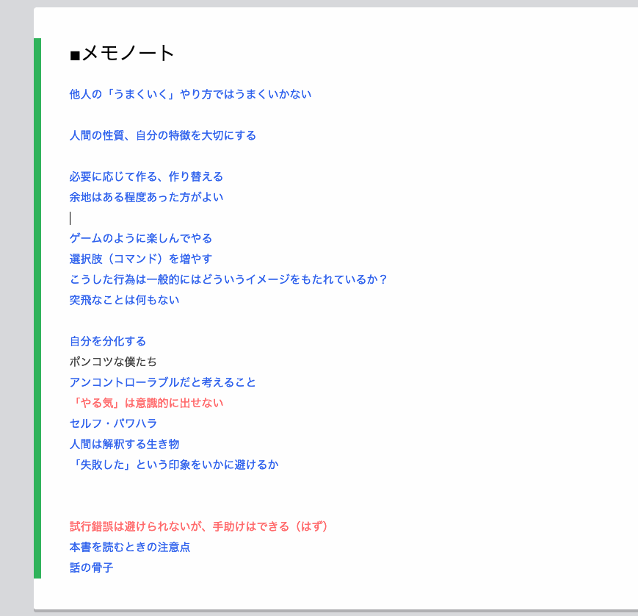Open the link 突飛なことは何もない
This screenshot has height=616, width=638.
[124, 300]
